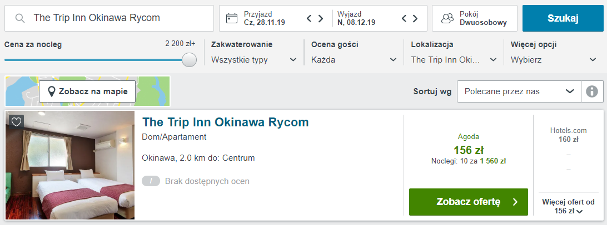Click the map pin icon
607x225 pixels.
click(51, 91)
